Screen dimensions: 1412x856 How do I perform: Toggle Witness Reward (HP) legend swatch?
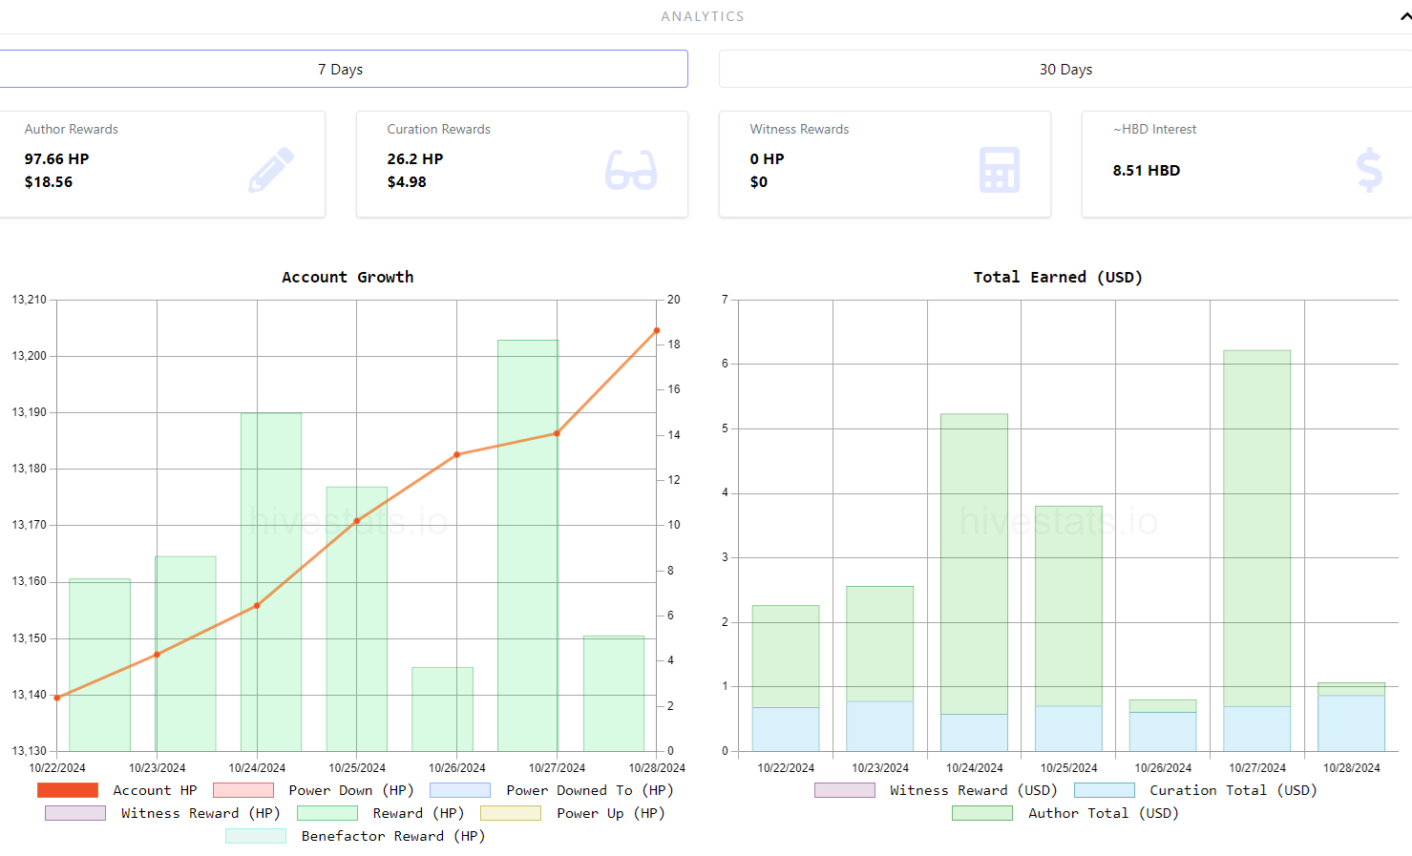[75, 813]
